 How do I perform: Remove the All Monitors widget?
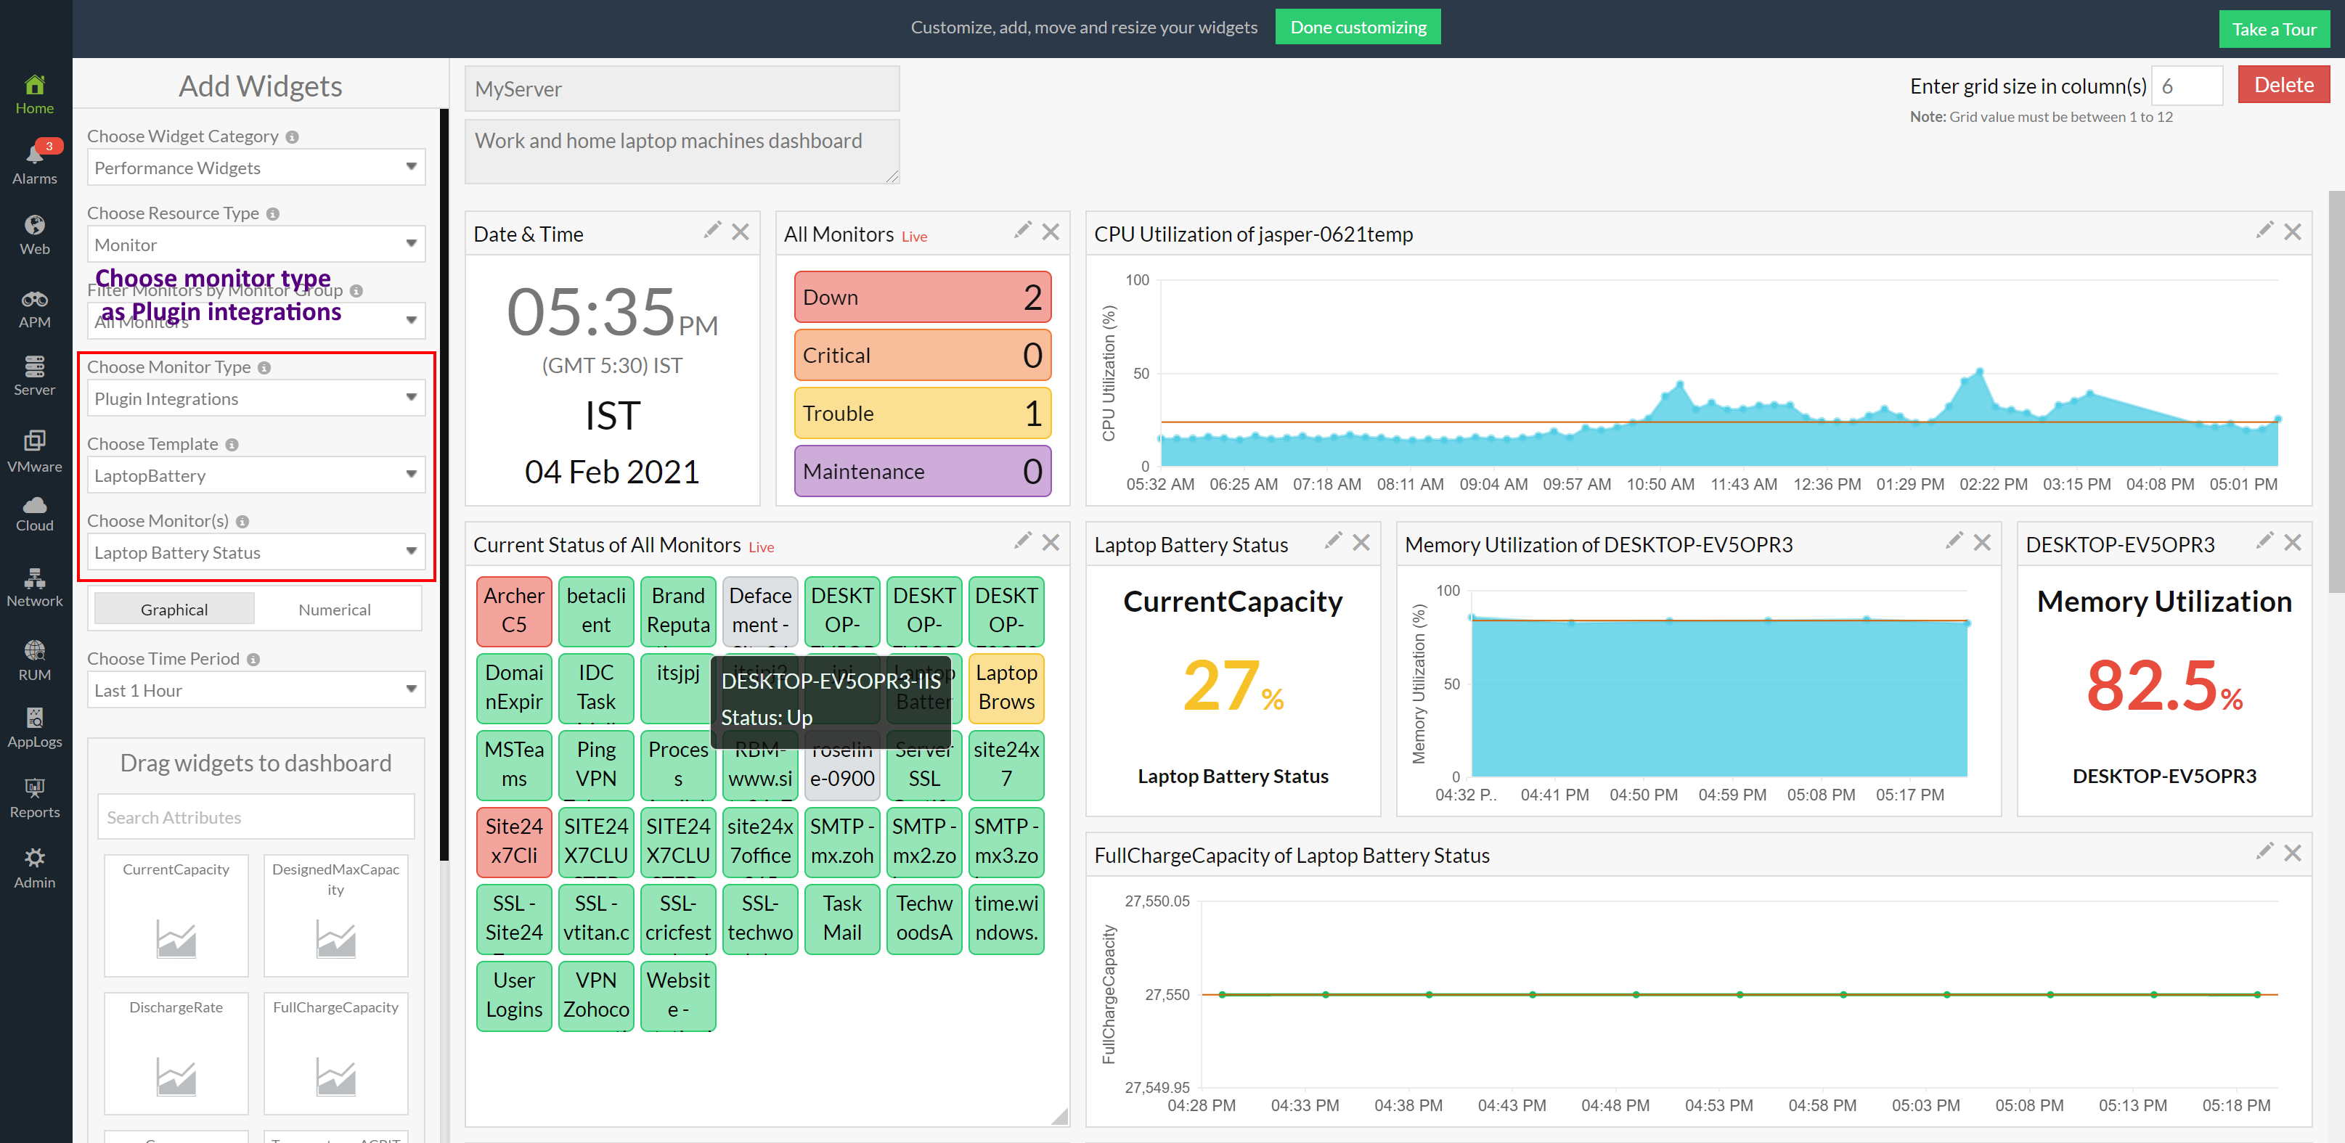(1051, 232)
